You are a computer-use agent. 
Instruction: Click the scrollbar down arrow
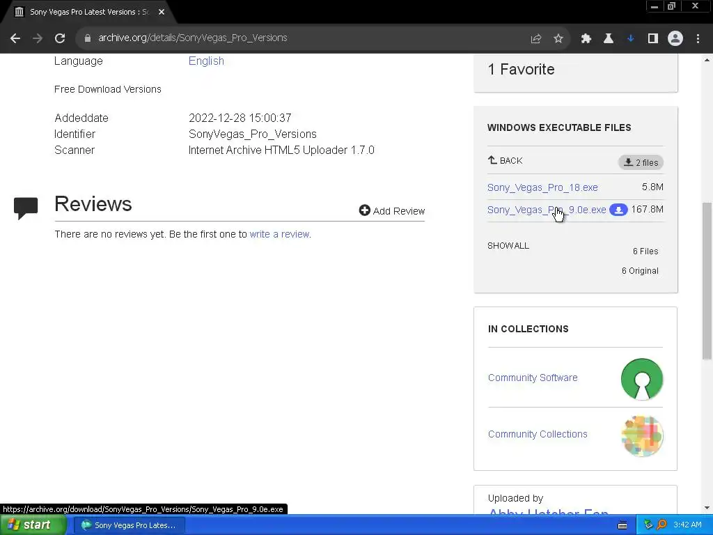[707, 508]
